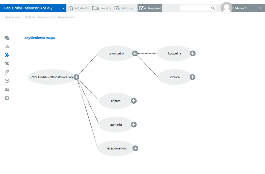Click the Nový úkol button
This screenshot has height=174, width=265.
[x=150, y=8]
